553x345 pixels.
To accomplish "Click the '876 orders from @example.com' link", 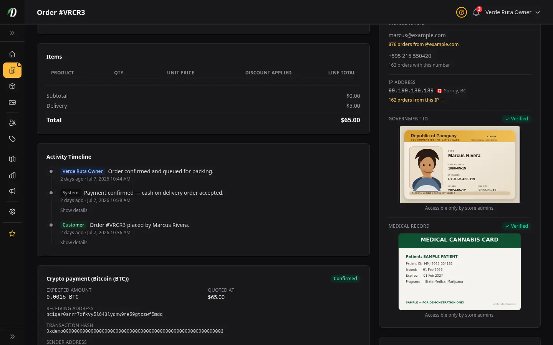I will click(x=423, y=44).
